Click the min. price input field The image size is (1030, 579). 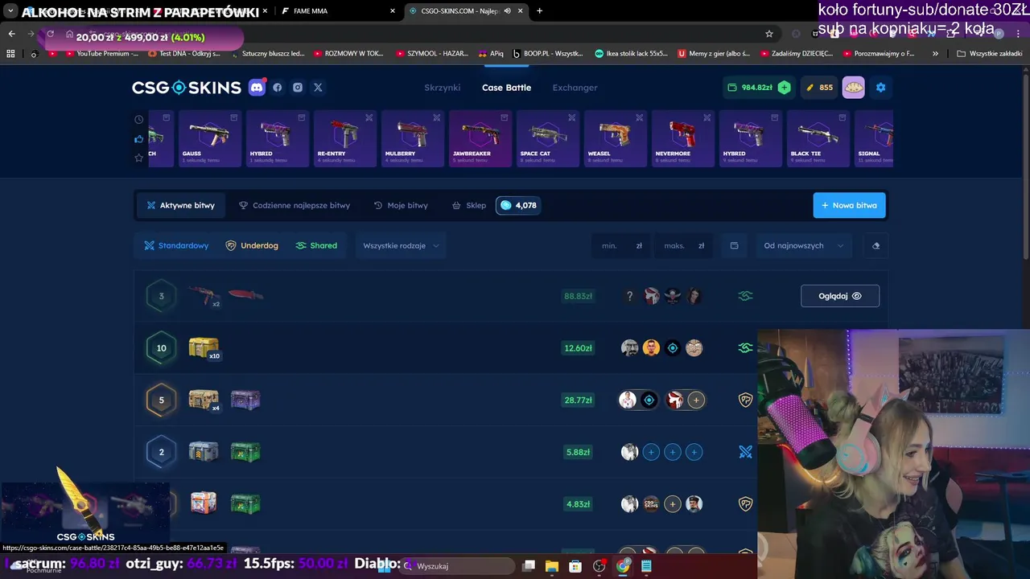620,245
